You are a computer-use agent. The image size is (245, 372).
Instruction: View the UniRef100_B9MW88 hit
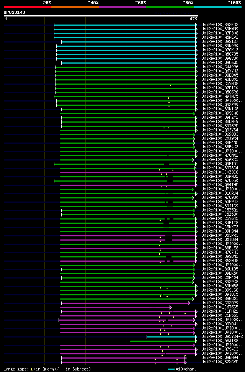[220, 286]
